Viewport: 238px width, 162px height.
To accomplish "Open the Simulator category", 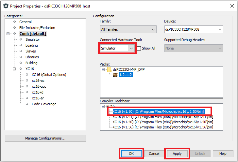I will (x=33, y=39).
